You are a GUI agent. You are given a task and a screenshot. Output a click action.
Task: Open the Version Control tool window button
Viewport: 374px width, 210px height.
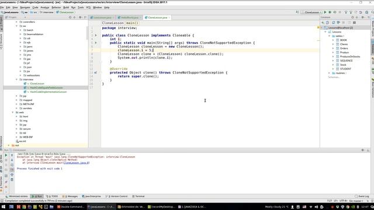(x=117, y=197)
